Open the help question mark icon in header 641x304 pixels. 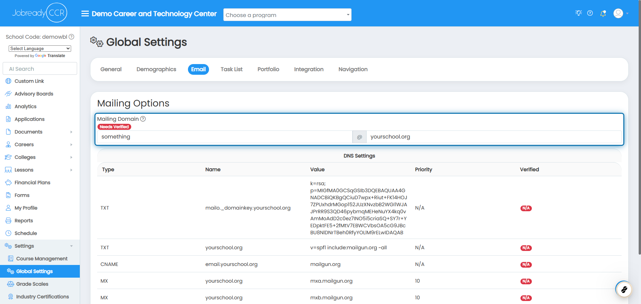tap(590, 13)
